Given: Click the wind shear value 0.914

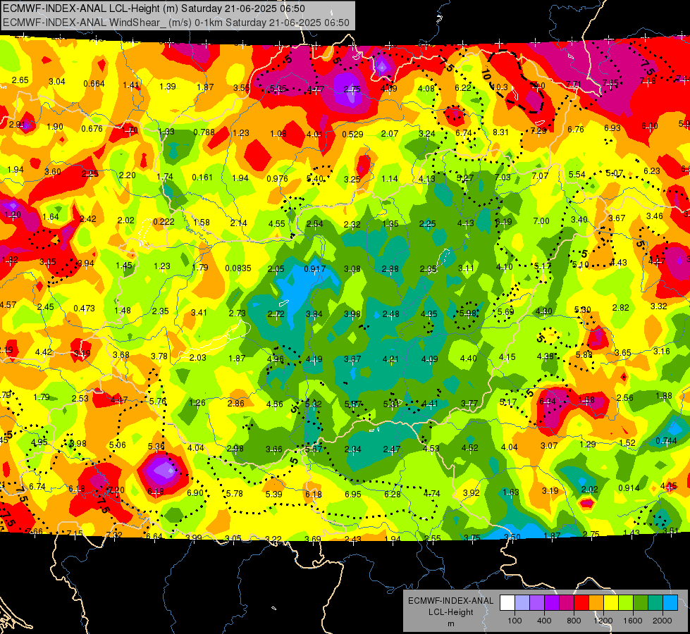Looking at the screenshot, I should (x=629, y=487).
